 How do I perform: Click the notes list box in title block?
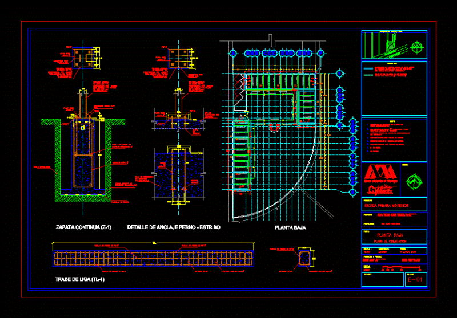(x=394, y=140)
